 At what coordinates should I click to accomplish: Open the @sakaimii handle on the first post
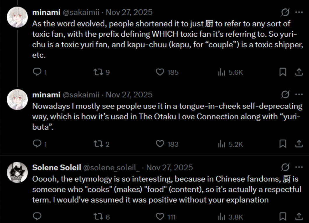click(81, 12)
